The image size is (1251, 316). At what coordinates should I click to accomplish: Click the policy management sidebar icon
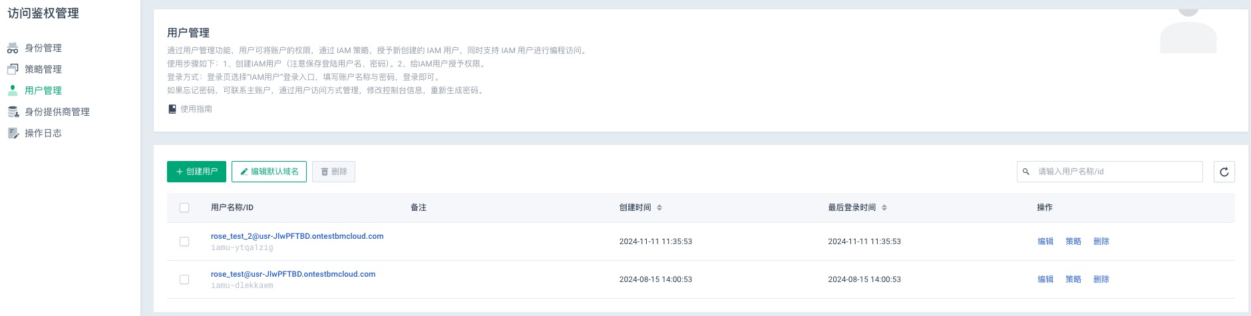coord(13,69)
